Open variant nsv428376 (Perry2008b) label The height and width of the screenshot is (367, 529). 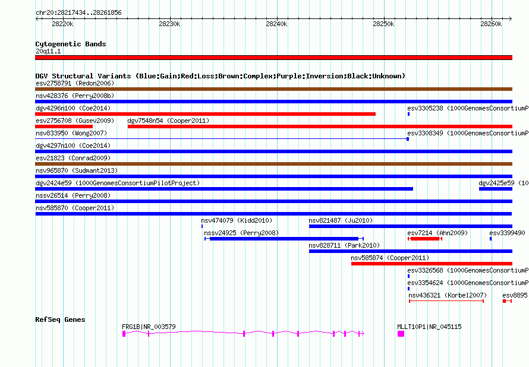tap(75, 96)
